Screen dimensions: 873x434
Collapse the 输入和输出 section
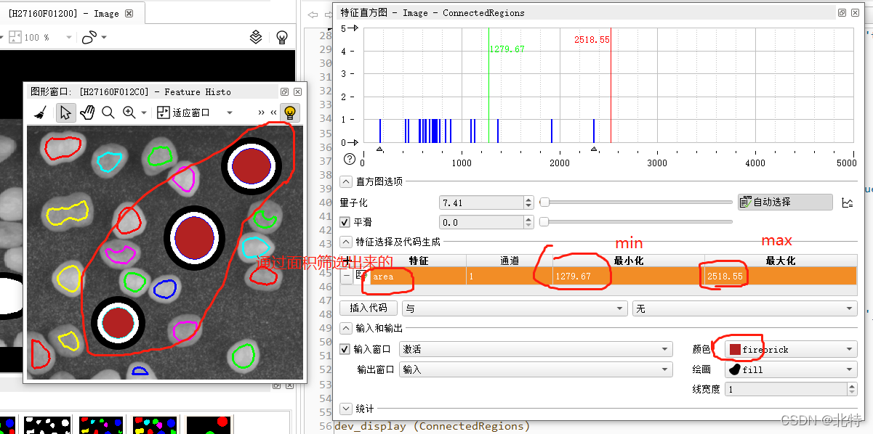347,328
